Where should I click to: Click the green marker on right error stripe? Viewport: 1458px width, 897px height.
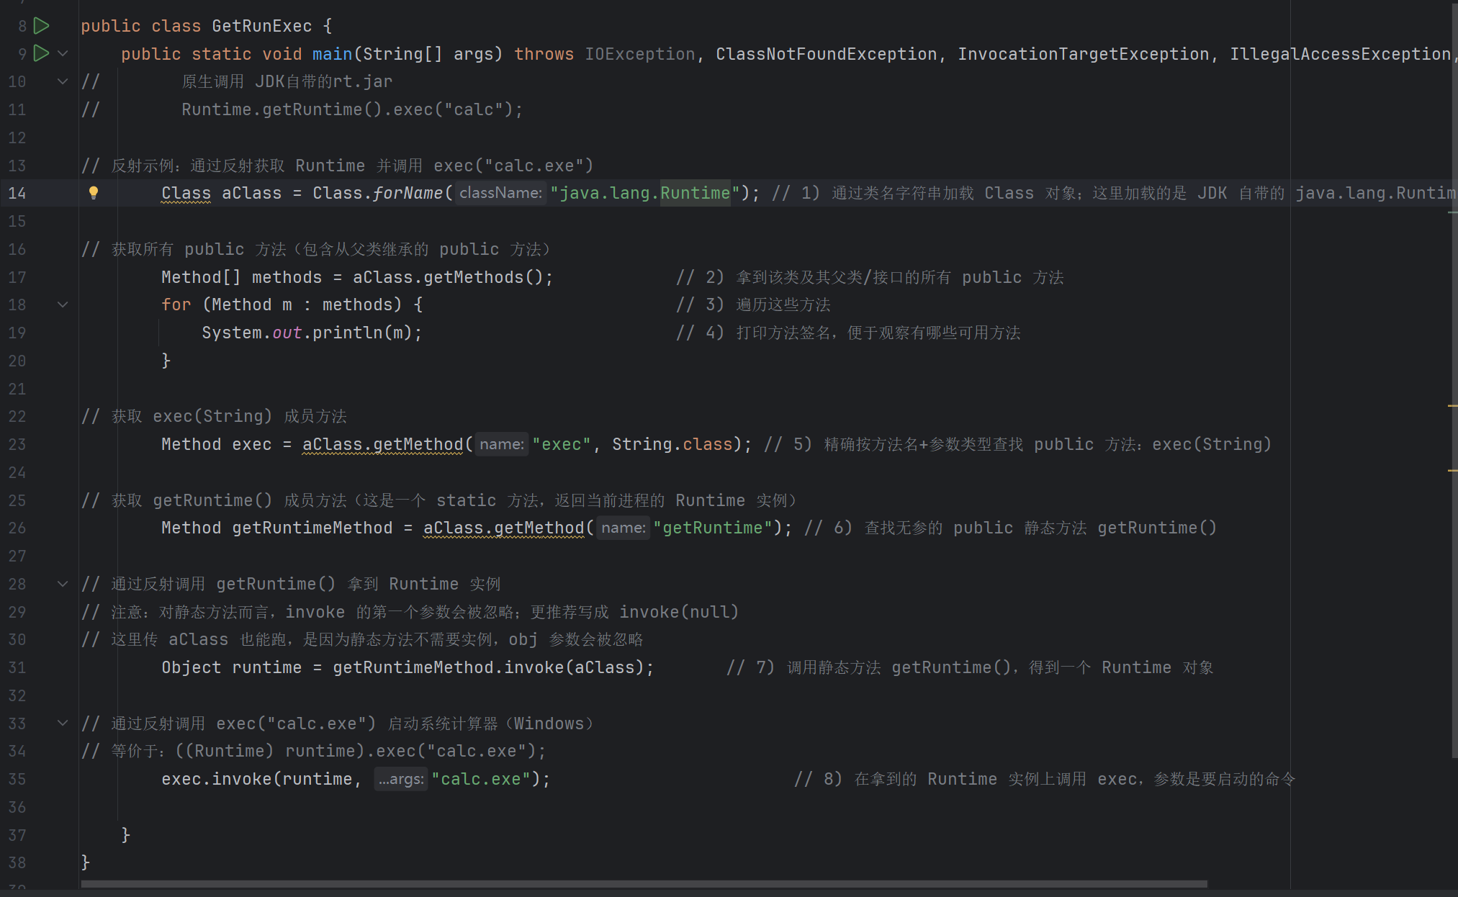[1452, 212]
